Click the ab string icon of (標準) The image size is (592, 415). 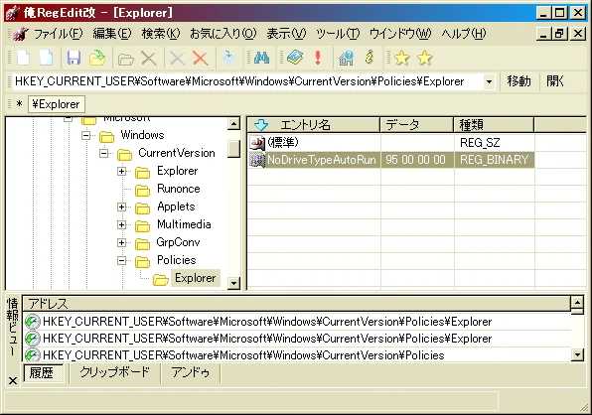click(257, 142)
